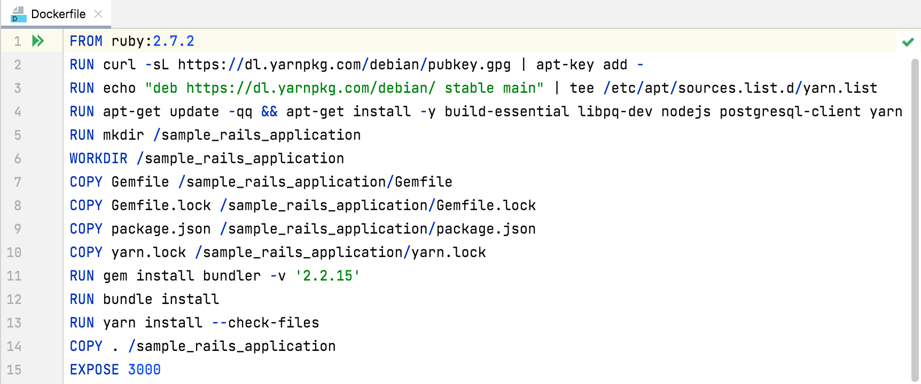Viewport: 921px width, 384px height.
Task: Click the EXPOSE 3000 instruction
Action: click(115, 369)
